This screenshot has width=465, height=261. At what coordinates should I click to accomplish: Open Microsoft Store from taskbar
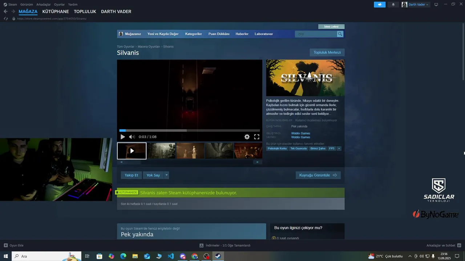(99, 256)
